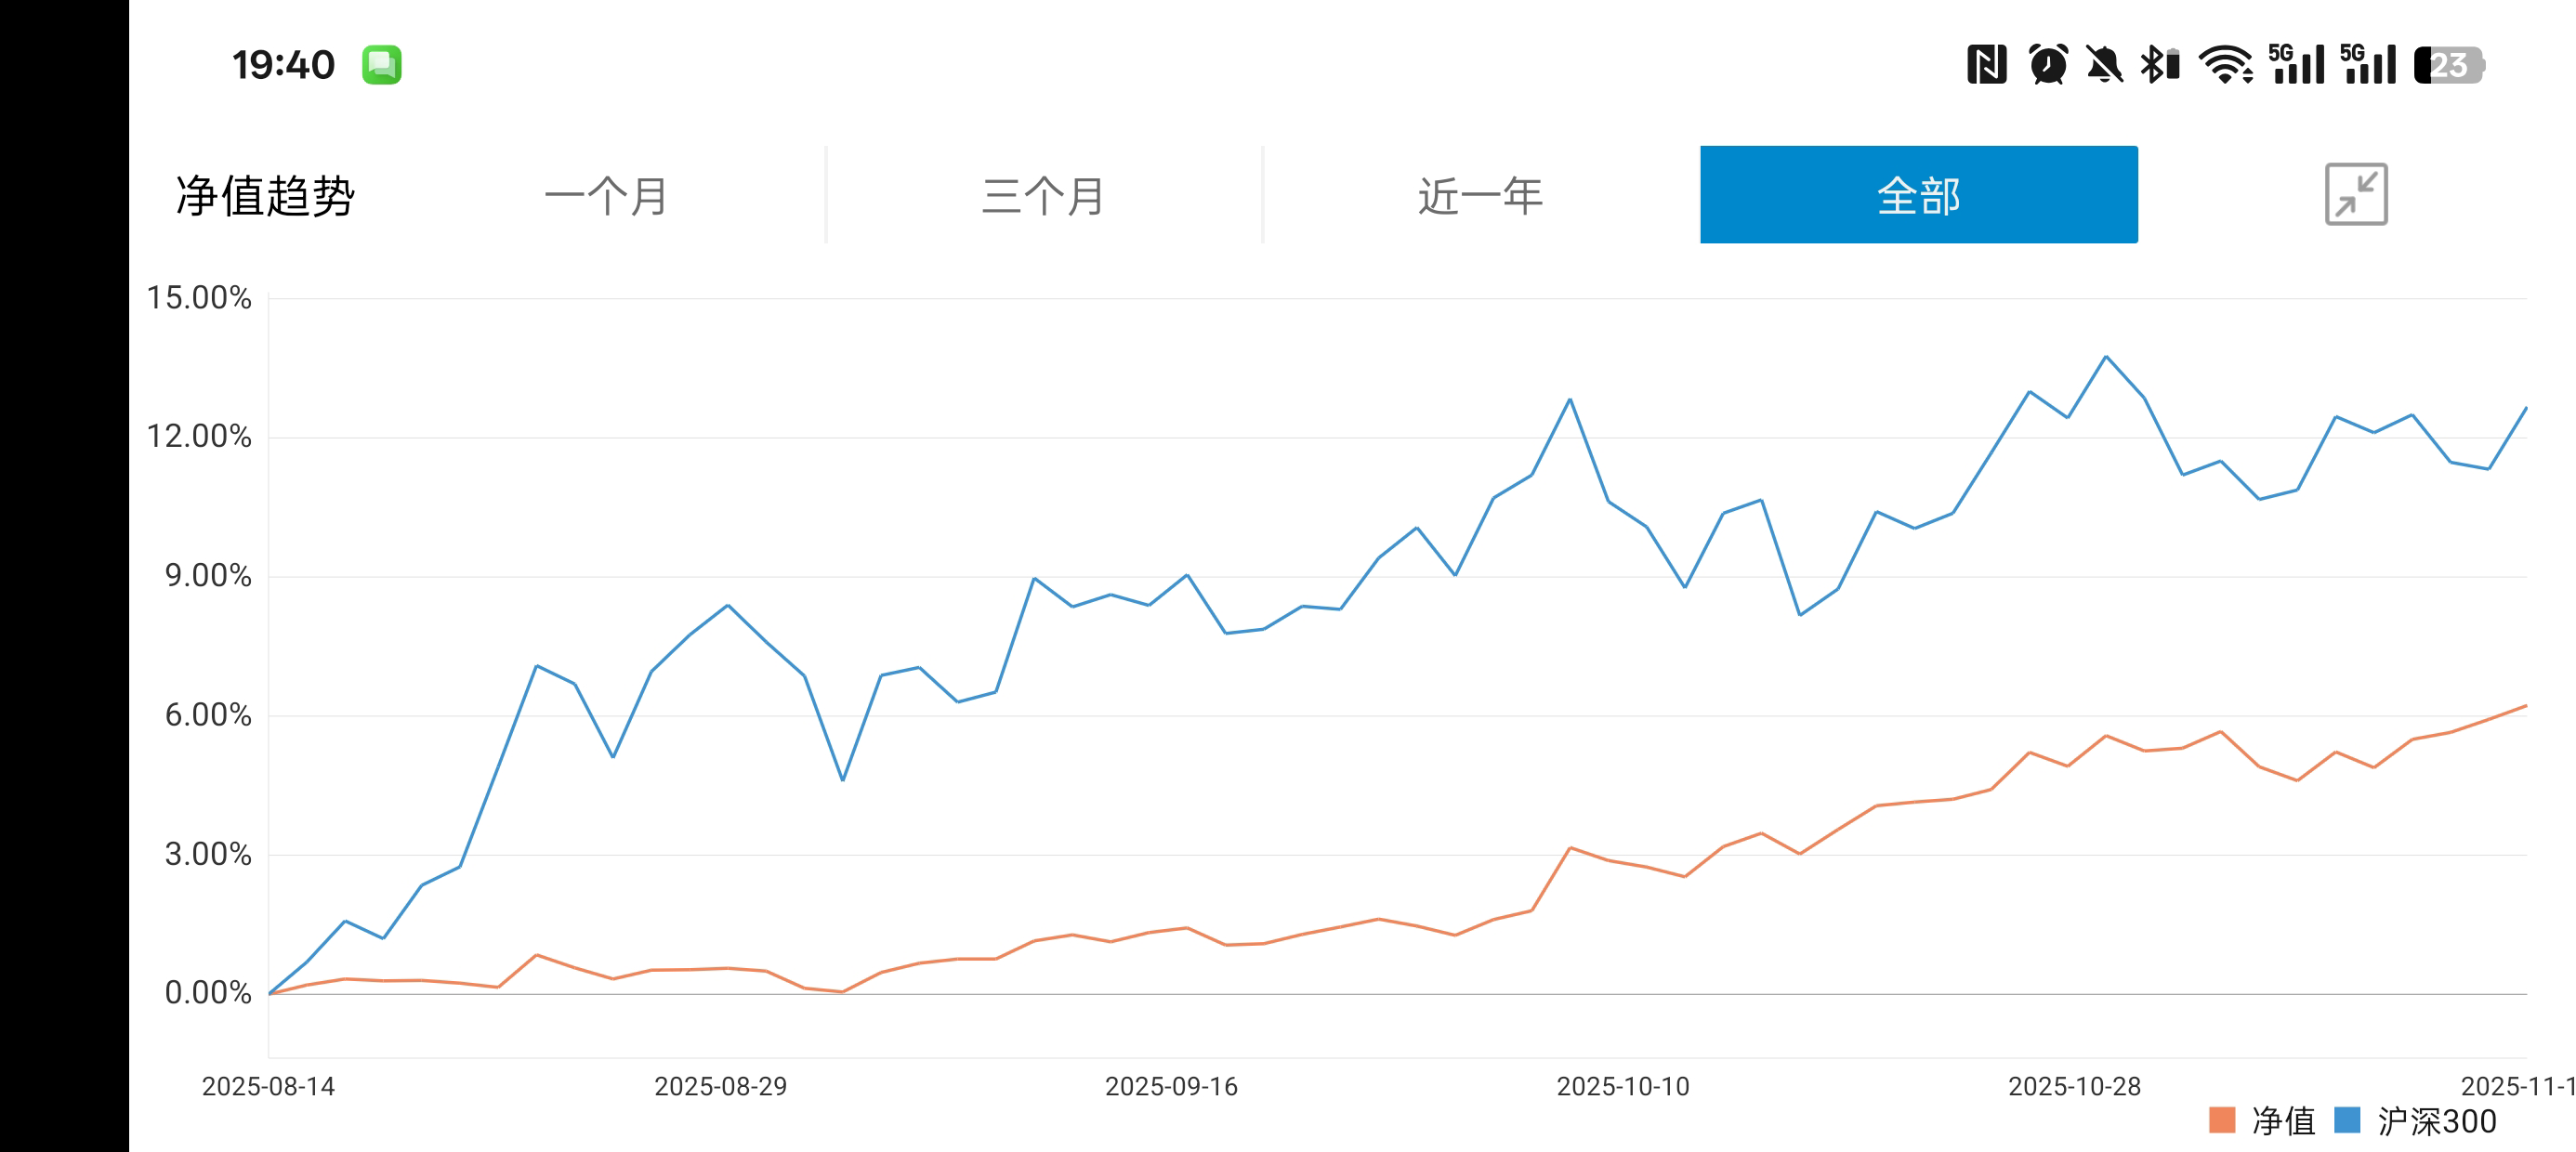Switch to the 三个月 tab
Screen dimensions: 2576x1152
tap(1043, 195)
